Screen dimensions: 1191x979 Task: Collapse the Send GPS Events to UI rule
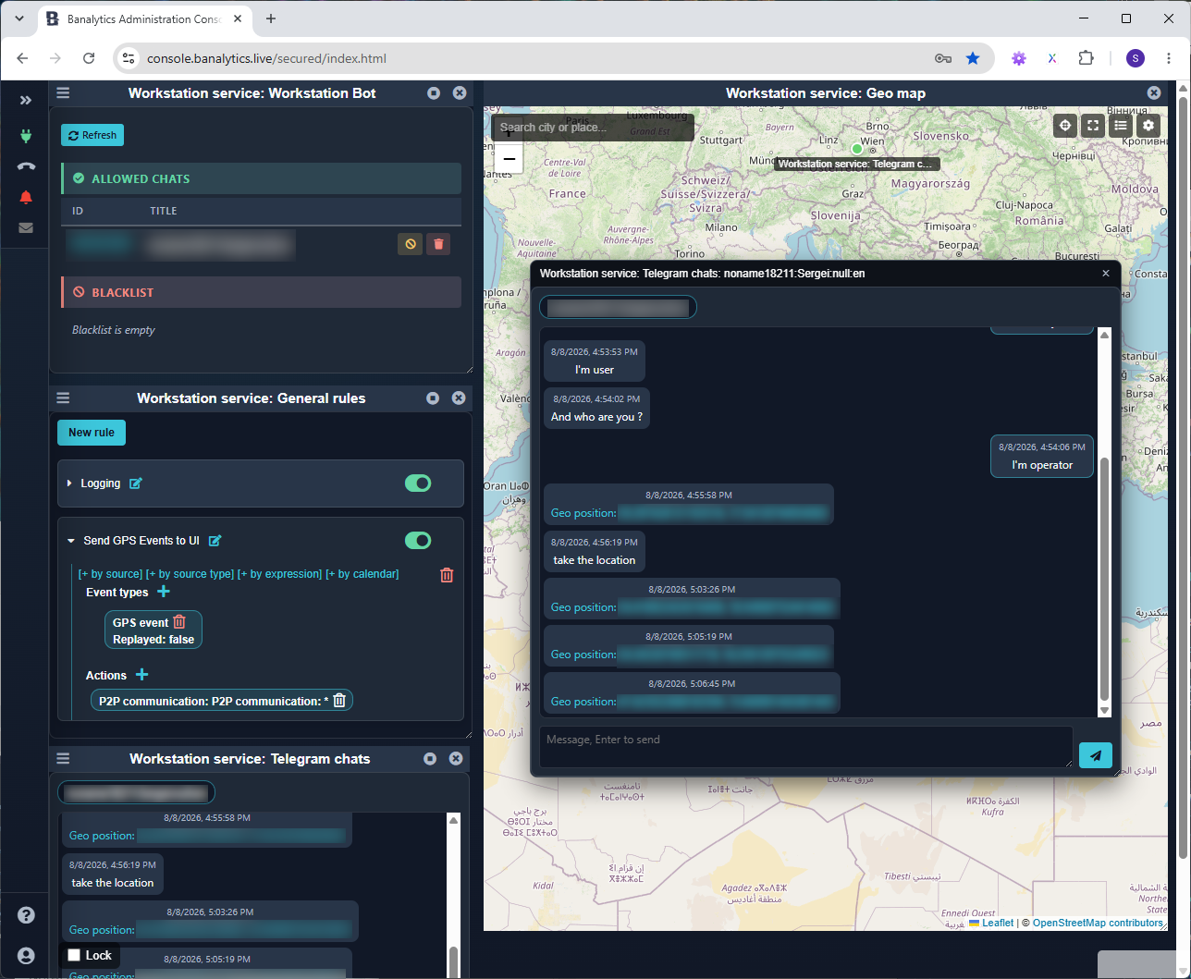tap(70, 541)
